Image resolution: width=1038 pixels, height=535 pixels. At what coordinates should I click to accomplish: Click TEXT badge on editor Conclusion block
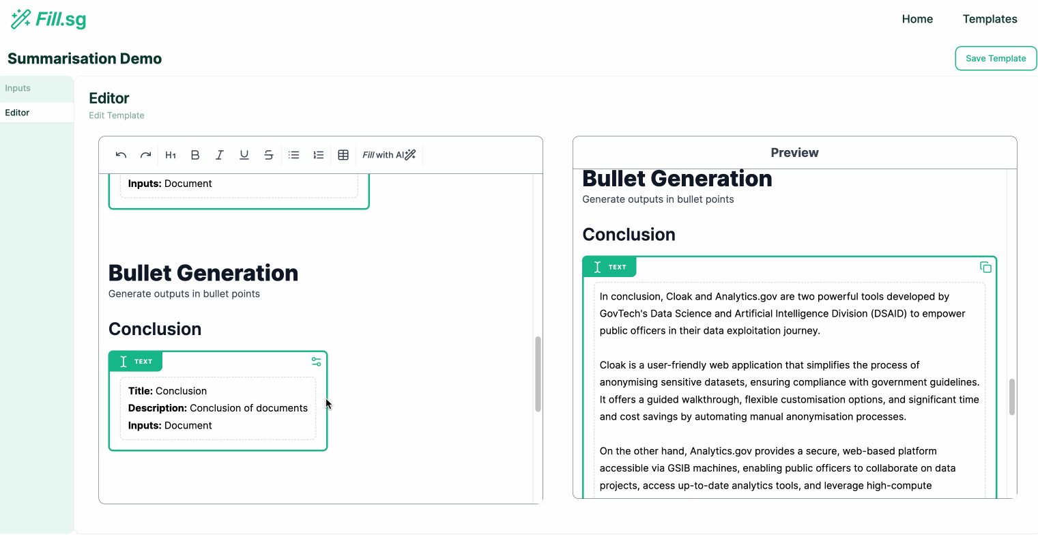(x=136, y=362)
